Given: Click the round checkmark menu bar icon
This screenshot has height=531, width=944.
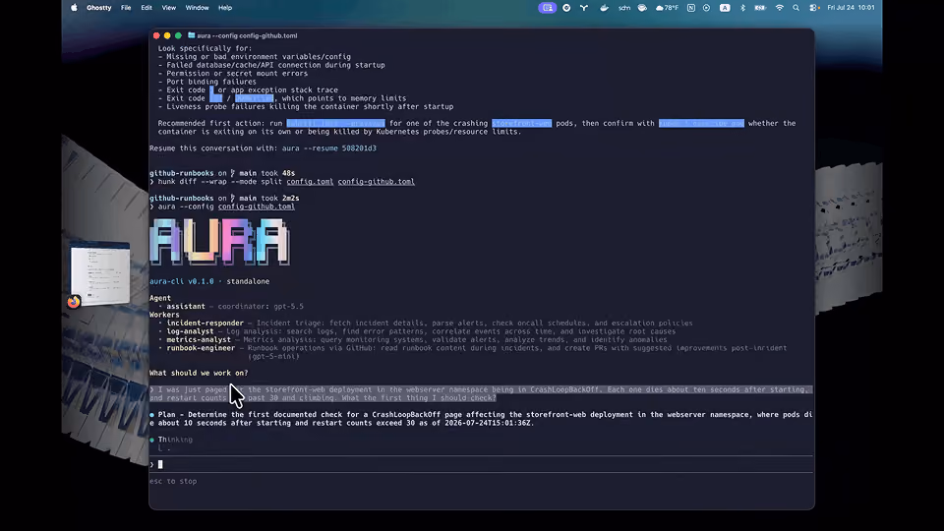Looking at the screenshot, I should [x=566, y=8].
